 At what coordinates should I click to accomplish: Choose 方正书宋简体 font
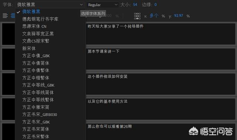(x=36, y=129)
